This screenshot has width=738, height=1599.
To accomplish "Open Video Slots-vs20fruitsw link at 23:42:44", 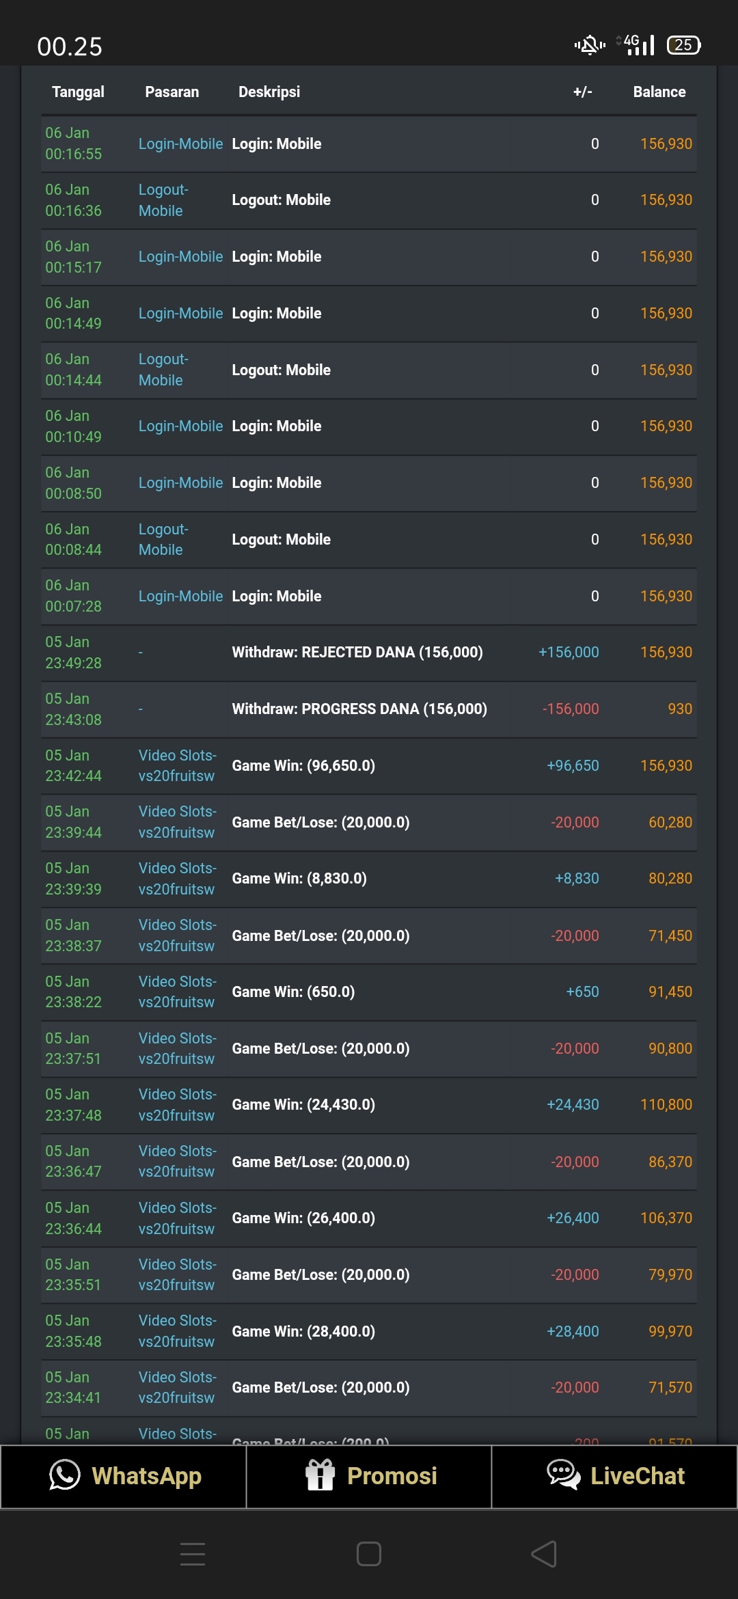I will (x=177, y=765).
